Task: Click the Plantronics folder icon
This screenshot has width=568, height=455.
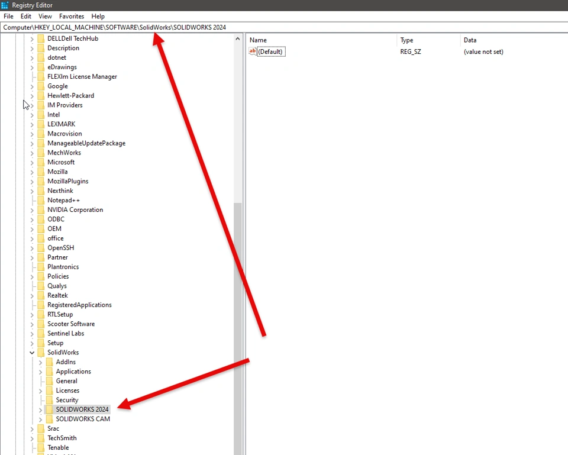Action: (x=41, y=267)
